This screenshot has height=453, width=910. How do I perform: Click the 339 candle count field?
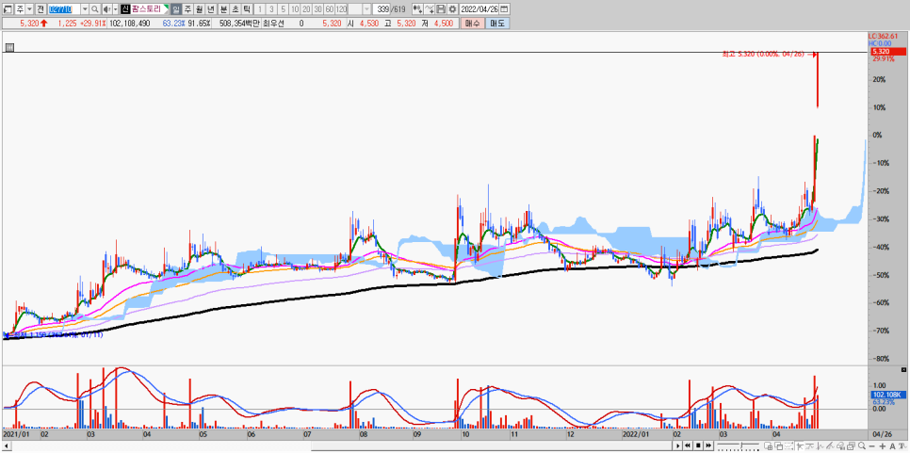[382, 9]
